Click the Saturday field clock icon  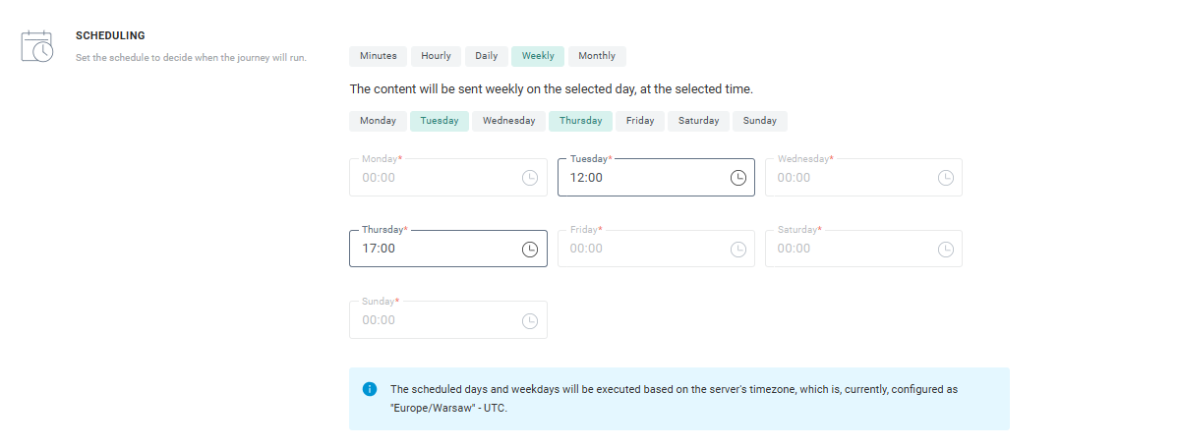coord(946,249)
